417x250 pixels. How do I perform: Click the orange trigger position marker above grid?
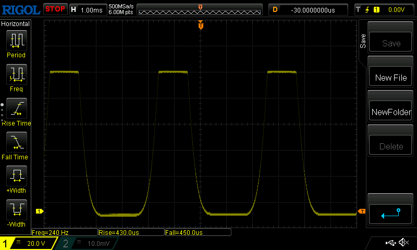tap(201, 25)
